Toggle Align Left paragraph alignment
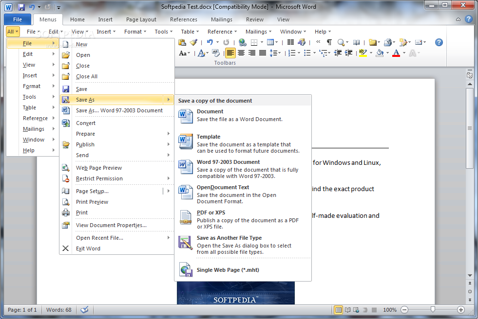Screen dimensions: 478x319 pyautogui.click(x=230, y=53)
